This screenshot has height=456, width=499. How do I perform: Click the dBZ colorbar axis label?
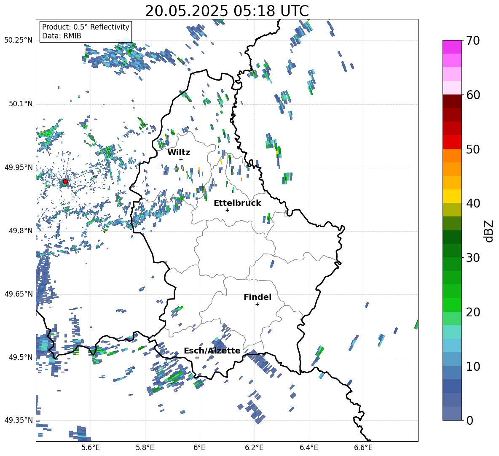[489, 231]
